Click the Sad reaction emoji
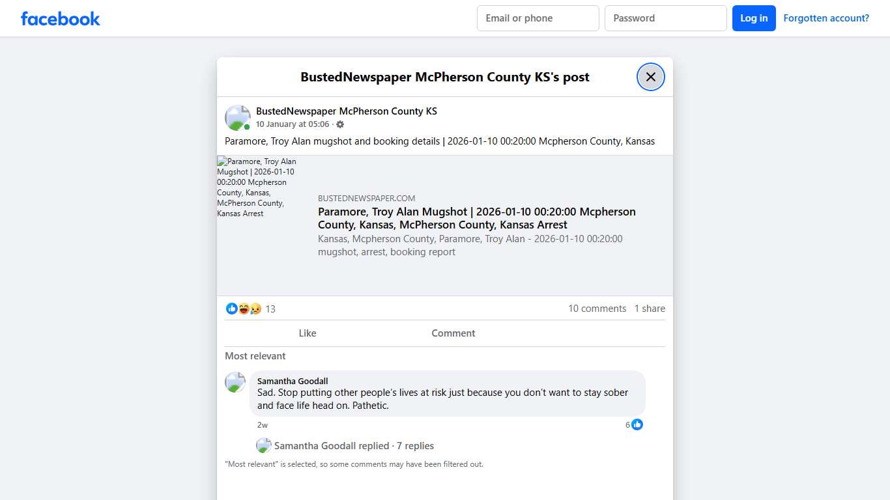 coord(255,309)
